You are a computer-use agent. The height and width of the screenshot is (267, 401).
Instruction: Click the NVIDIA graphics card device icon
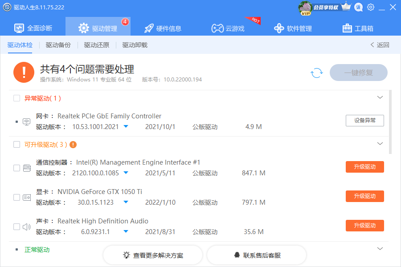click(x=27, y=197)
